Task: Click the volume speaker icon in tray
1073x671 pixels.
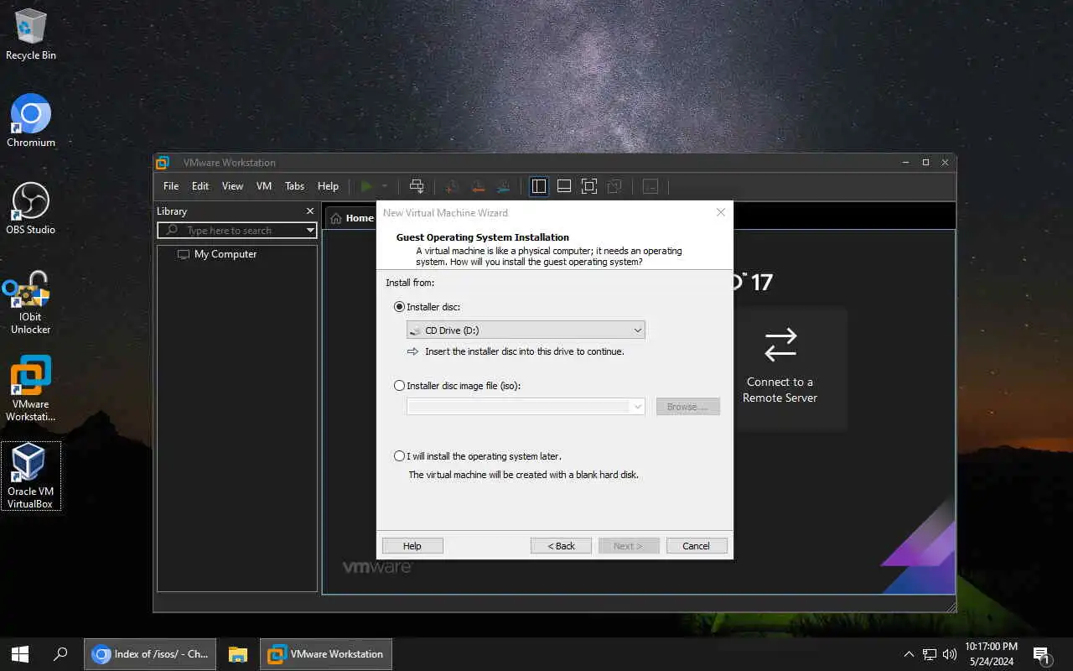Action: coord(950,654)
